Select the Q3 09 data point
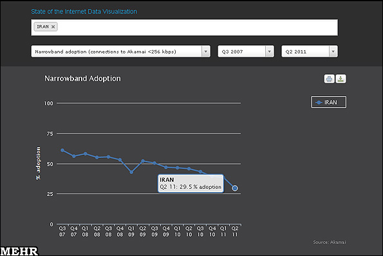 click(154, 163)
